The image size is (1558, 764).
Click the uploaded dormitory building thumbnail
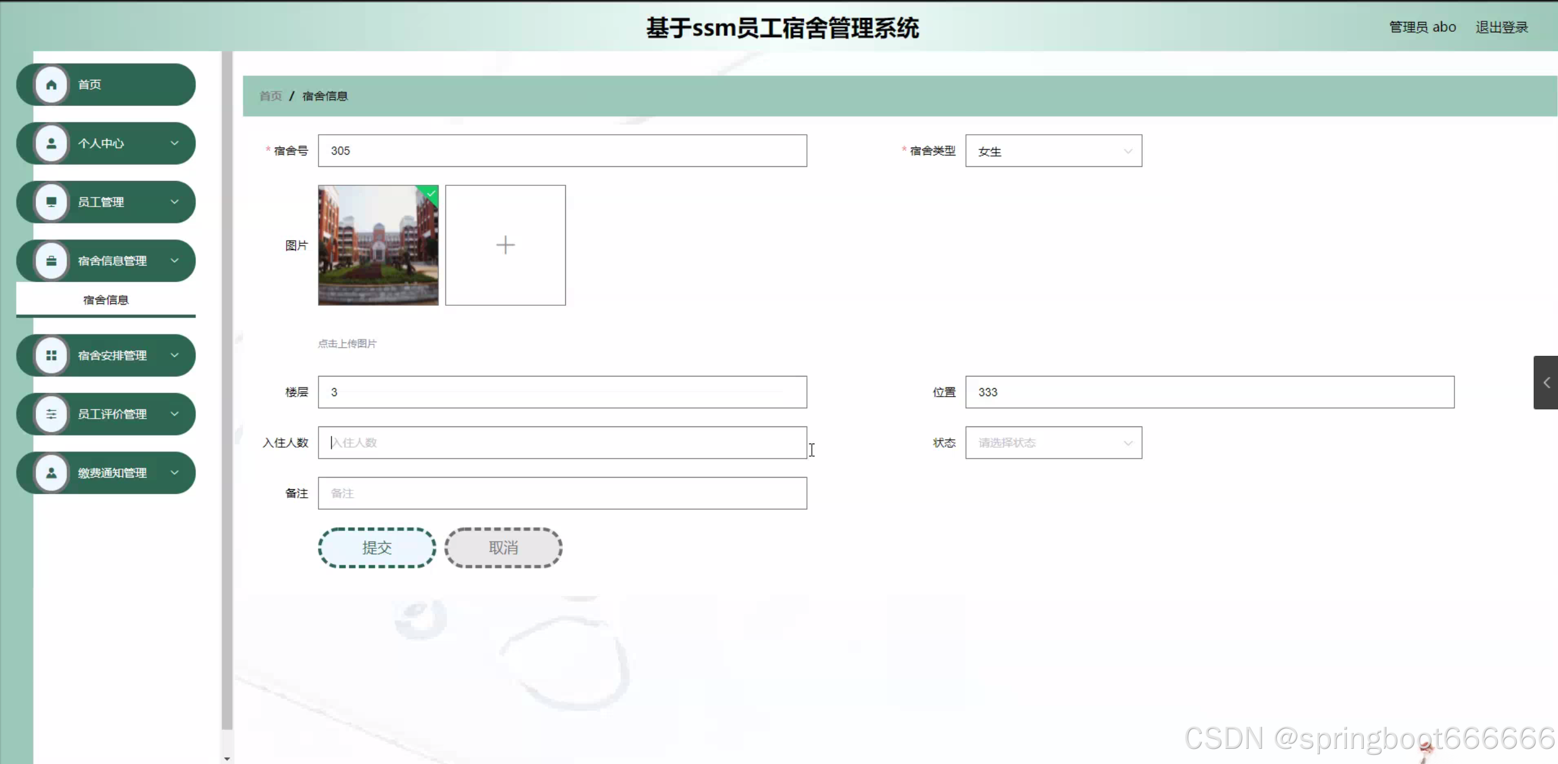378,245
